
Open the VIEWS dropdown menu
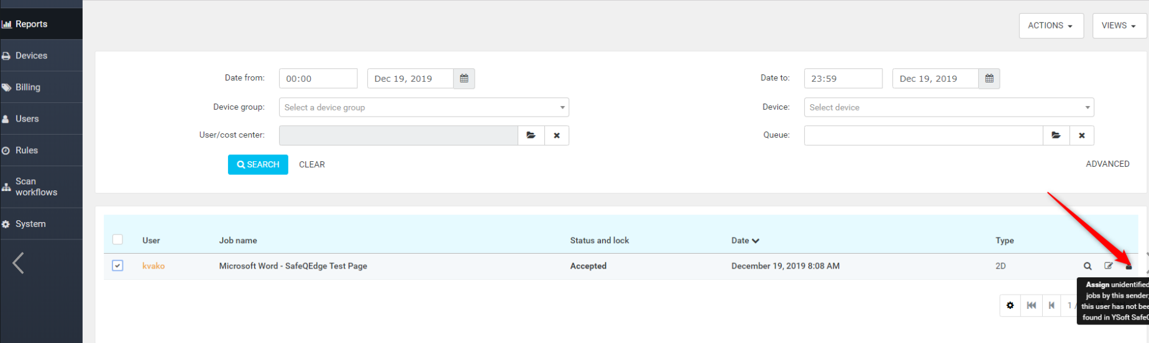point(1119,25)
